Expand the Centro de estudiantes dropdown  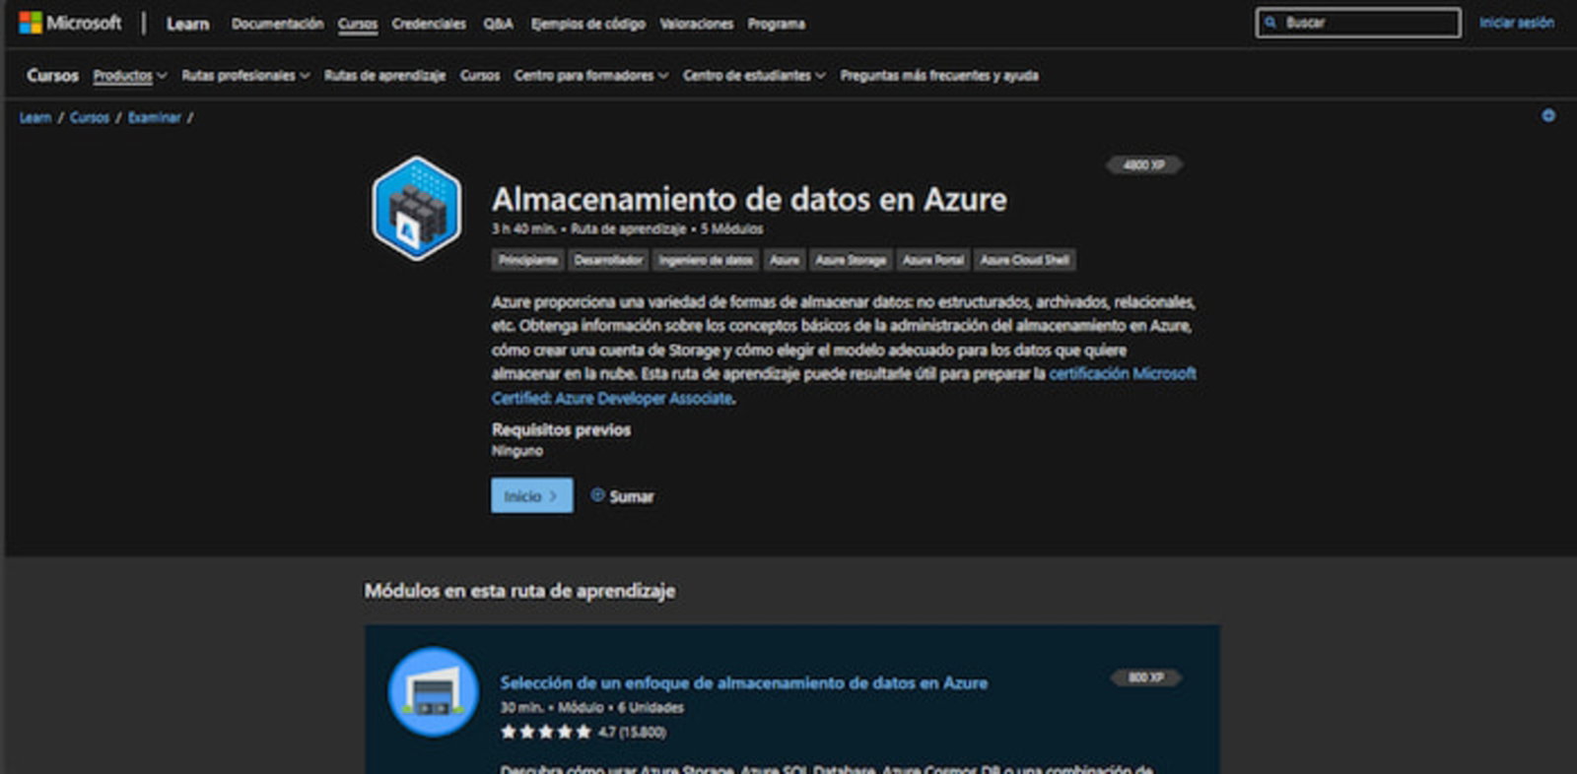[754, 75]
